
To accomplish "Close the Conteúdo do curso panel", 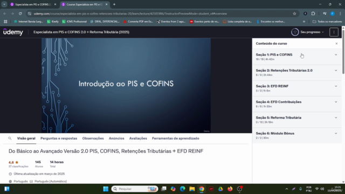I will [336, 44].
